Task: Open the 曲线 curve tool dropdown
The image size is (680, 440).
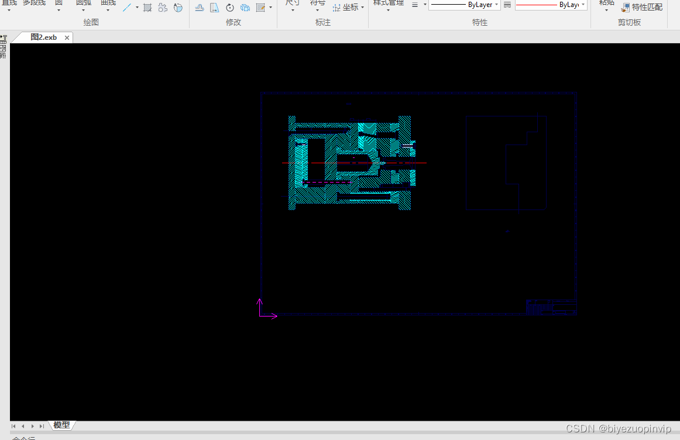Action: point(108,10)
